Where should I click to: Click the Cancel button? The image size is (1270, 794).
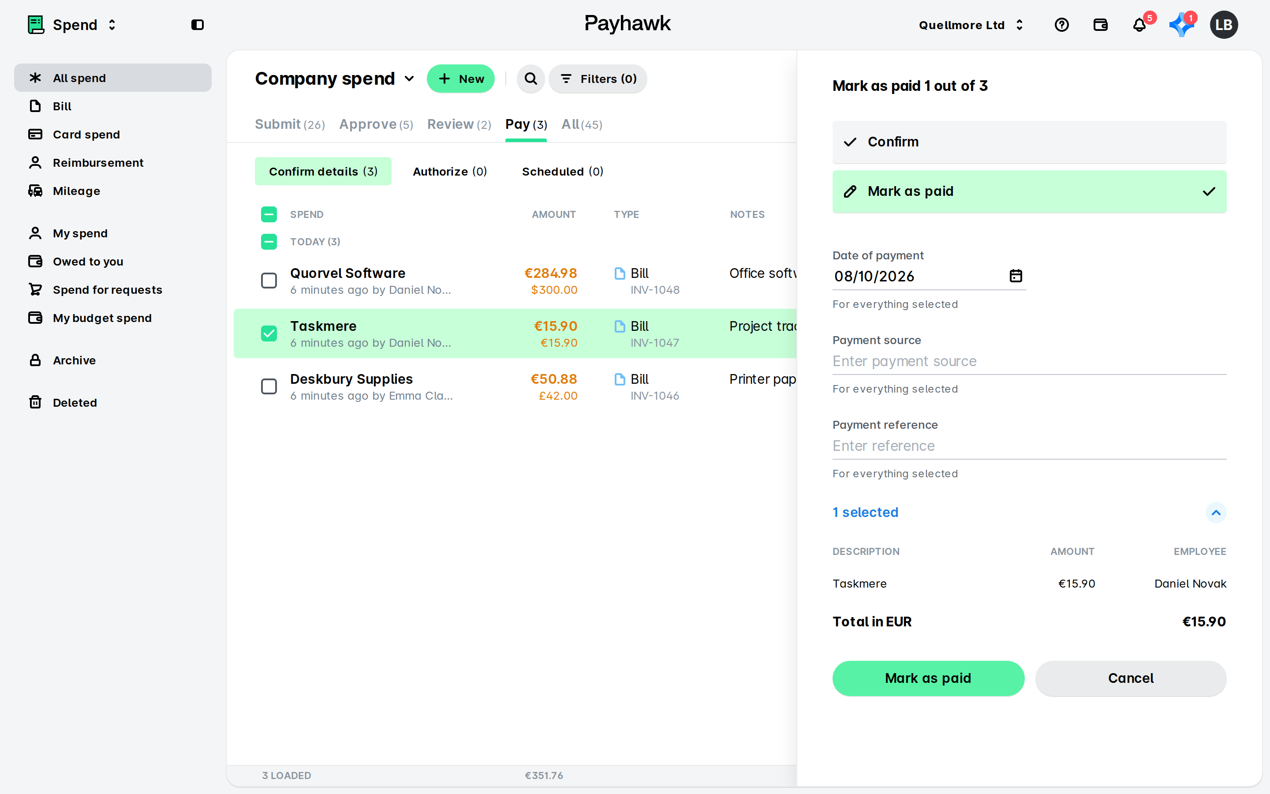[1130, 678]
